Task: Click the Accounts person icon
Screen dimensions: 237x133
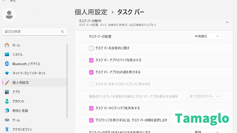Action: pyautogui.click(x=7, y=101)
